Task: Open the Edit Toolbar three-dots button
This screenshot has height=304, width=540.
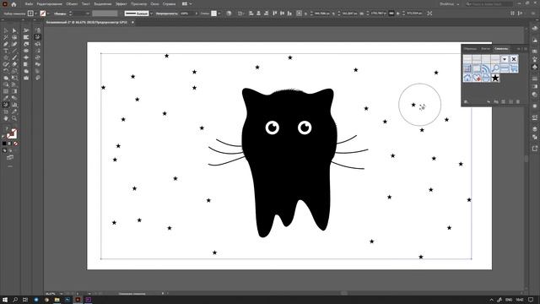Action: click(x=10, y=166)
